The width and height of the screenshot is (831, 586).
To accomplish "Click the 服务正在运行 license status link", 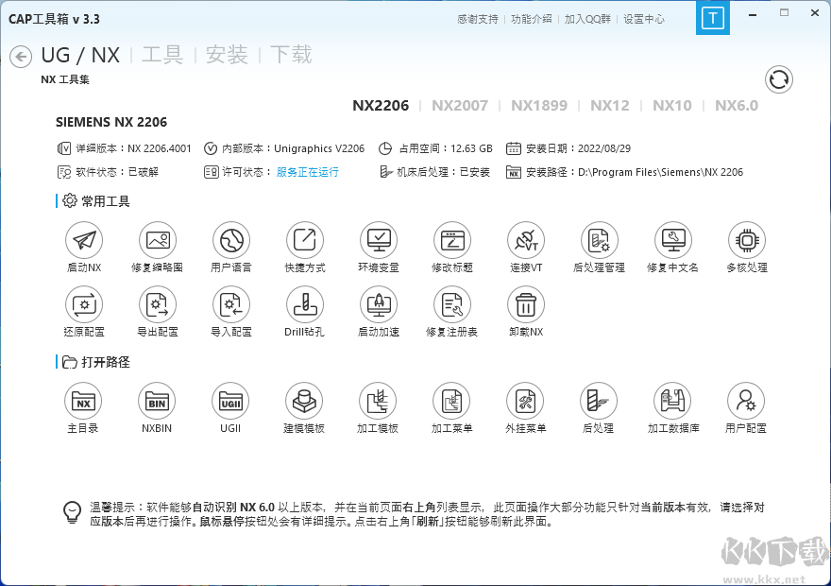I will point(308,172).
